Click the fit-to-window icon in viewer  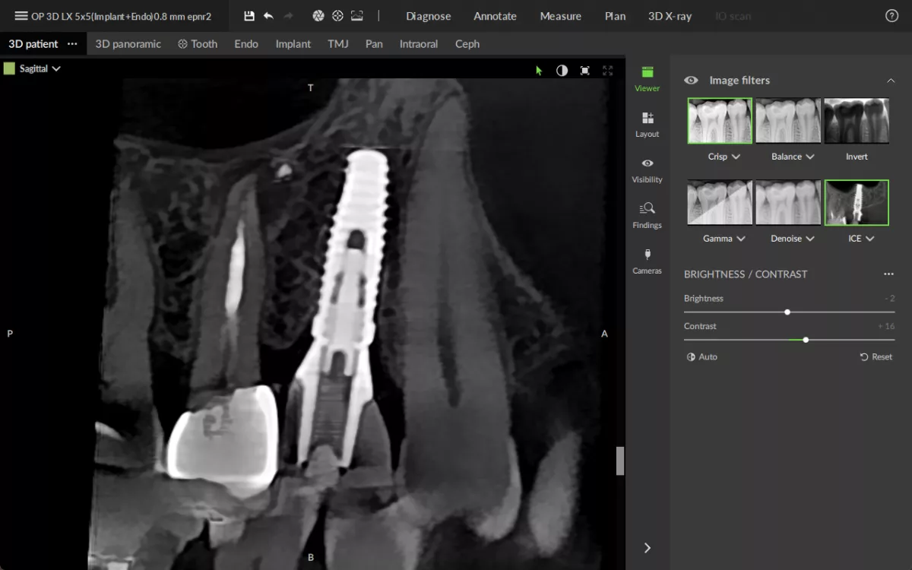click(x=584, y=71)
